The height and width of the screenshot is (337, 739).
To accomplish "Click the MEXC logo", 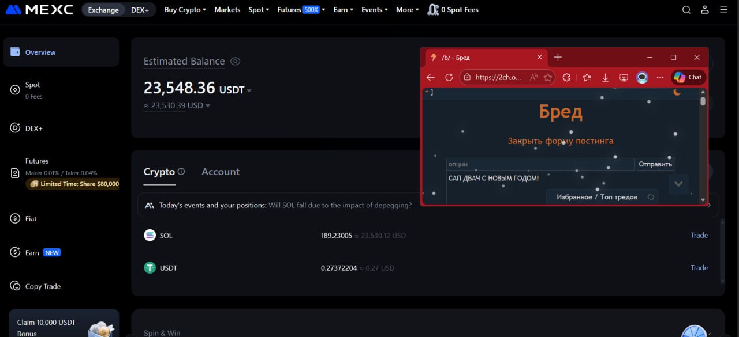I will point(39,10).
